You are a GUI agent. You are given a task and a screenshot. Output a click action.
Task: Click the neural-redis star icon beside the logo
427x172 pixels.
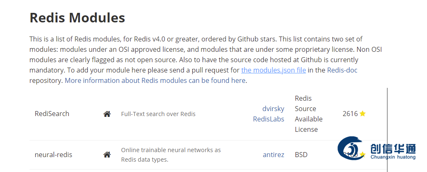(x=362, y=155)
